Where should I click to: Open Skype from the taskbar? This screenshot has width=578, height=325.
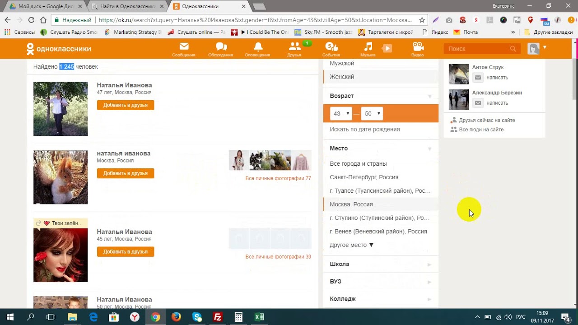[197, 317]
